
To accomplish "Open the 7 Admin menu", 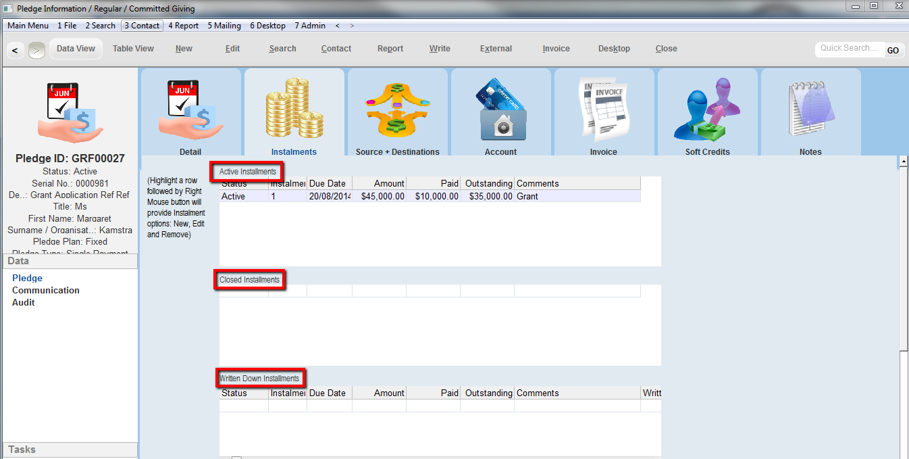I will coord(309,26).
